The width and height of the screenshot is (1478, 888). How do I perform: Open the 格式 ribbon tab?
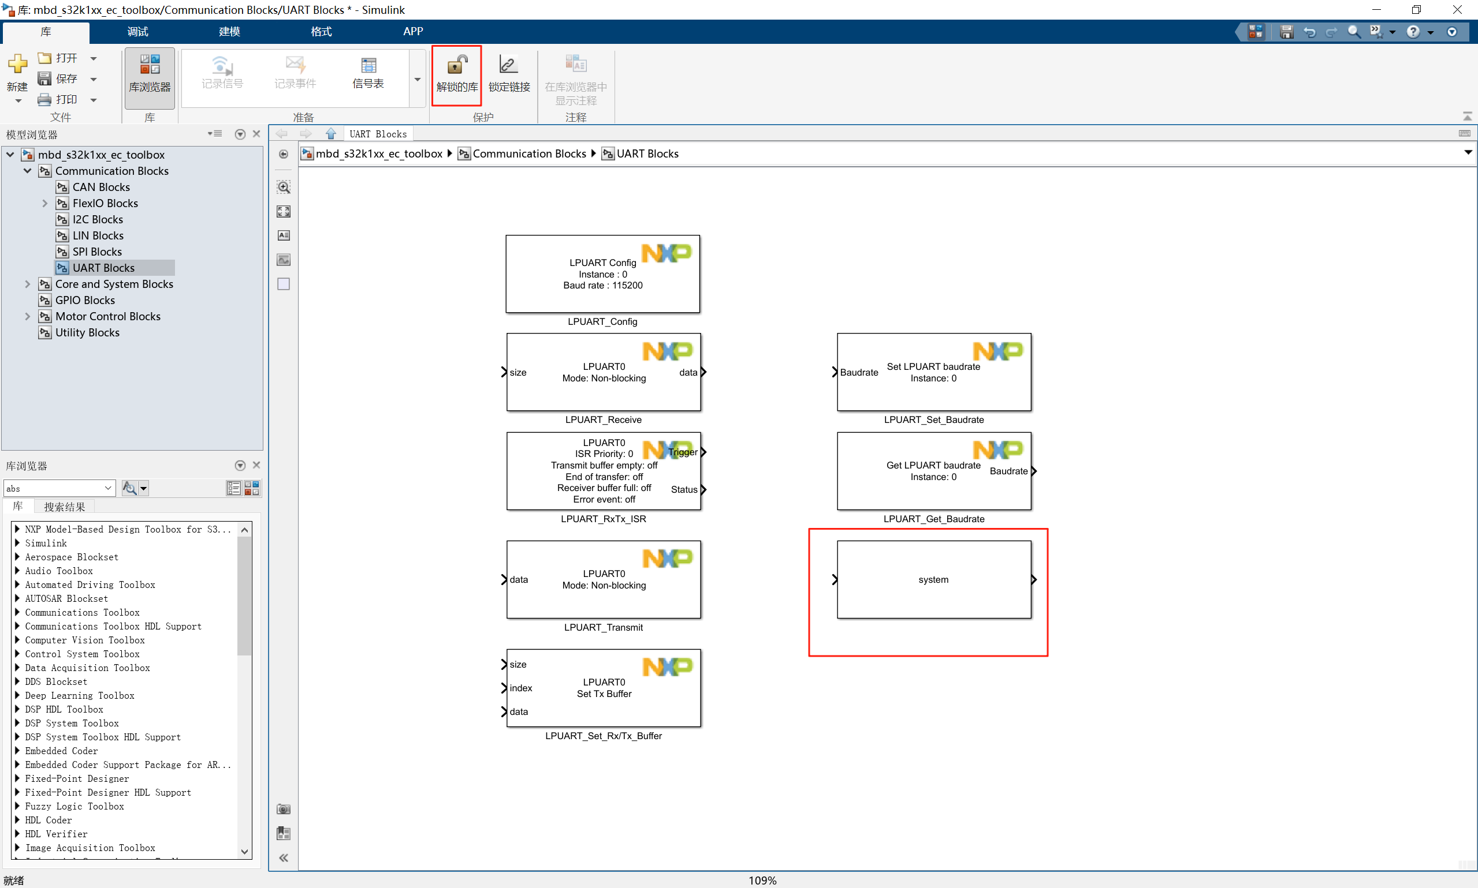pyautogui.click(x=321, y=32)
